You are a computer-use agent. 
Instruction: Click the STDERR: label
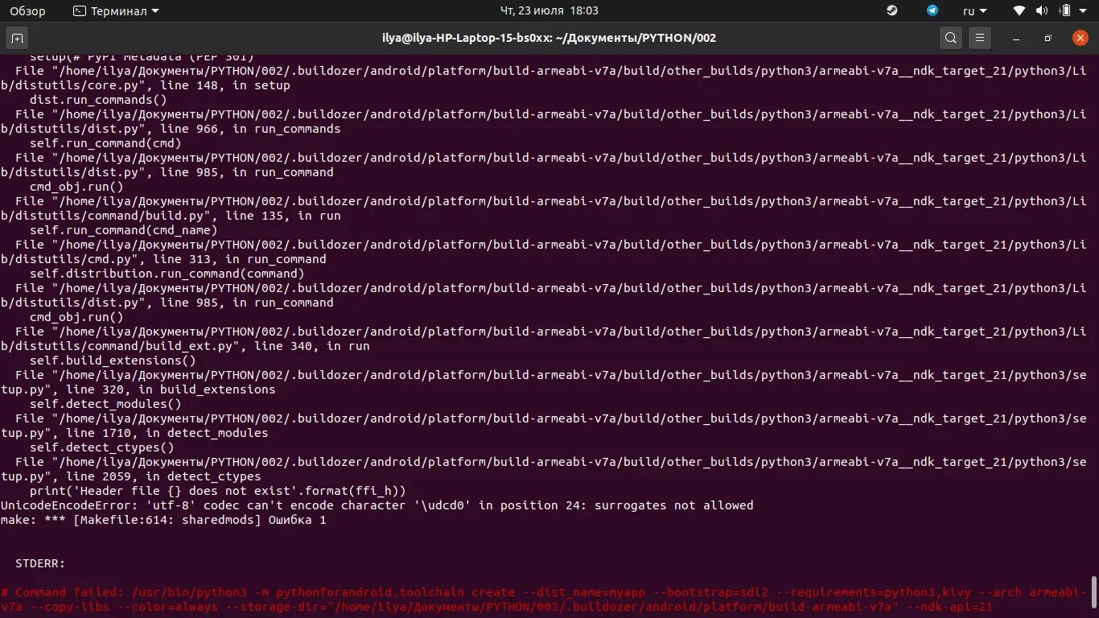point(39,563)
